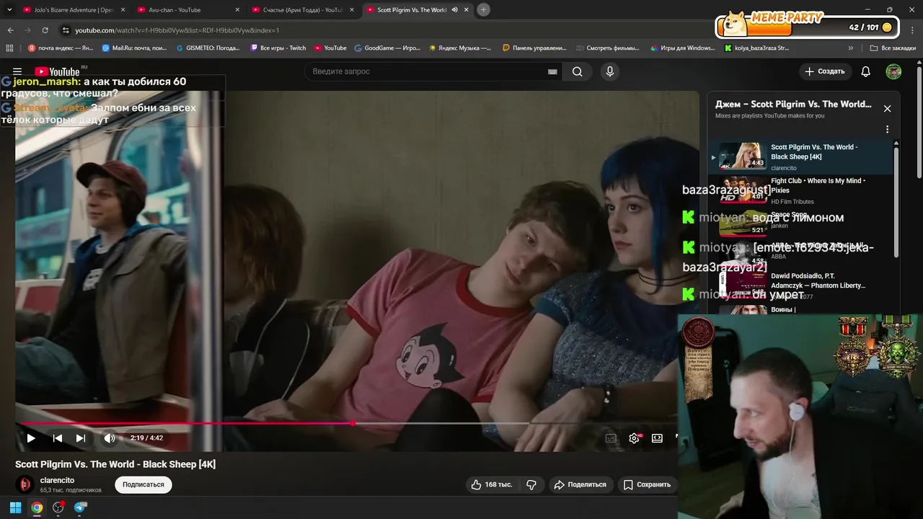Open the YouTube bookmark in bookmarks bar

[x=330, y=48]
